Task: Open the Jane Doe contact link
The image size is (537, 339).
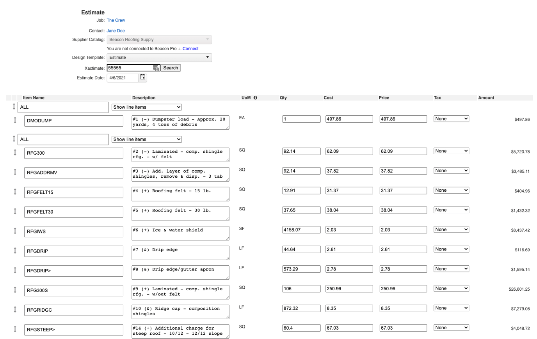Action: pos(116,30)
